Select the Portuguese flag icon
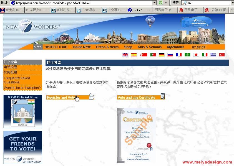This screenshot has width=234, height=166. 153,55
